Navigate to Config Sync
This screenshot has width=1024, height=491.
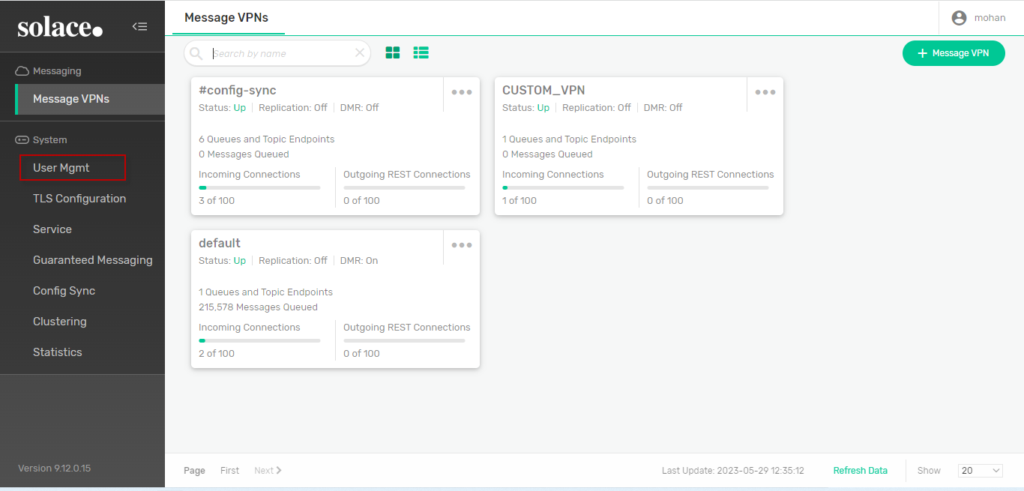click(x=64, y=291)
